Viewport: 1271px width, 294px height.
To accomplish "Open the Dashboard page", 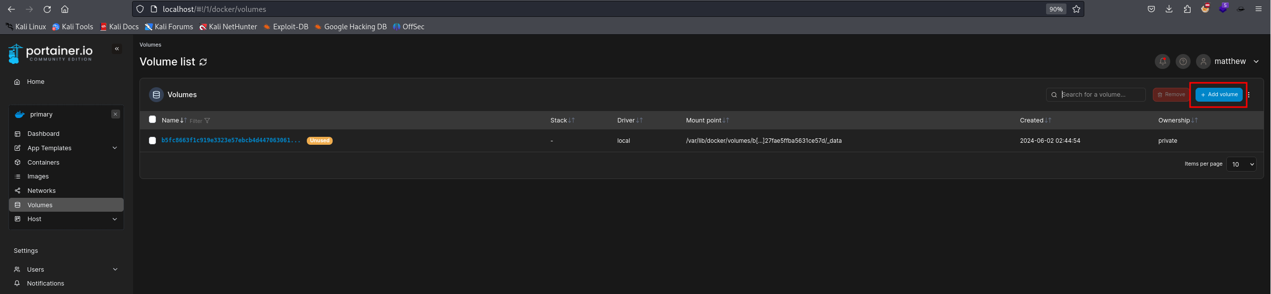I will (x=66, y=134).
